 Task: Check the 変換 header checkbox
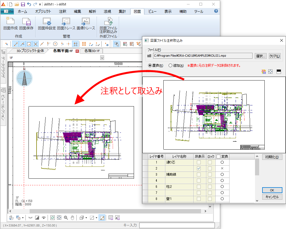click(x=218, y=157)
